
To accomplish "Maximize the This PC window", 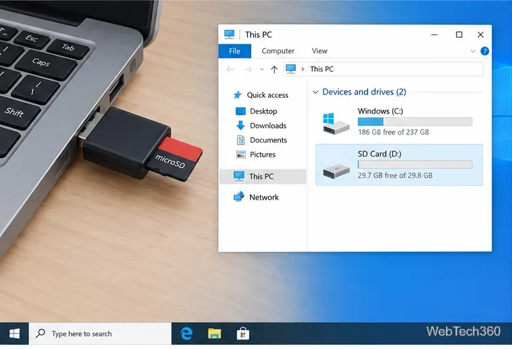I will tap(459, 34).
